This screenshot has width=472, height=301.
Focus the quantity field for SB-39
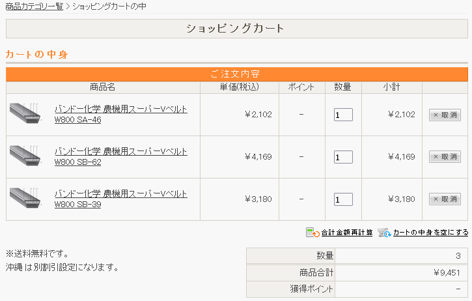[343, 199]
